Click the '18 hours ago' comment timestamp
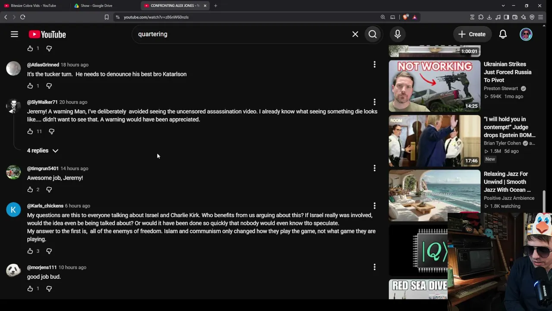This screenshot has height=311, width=552. pos(75,65)
